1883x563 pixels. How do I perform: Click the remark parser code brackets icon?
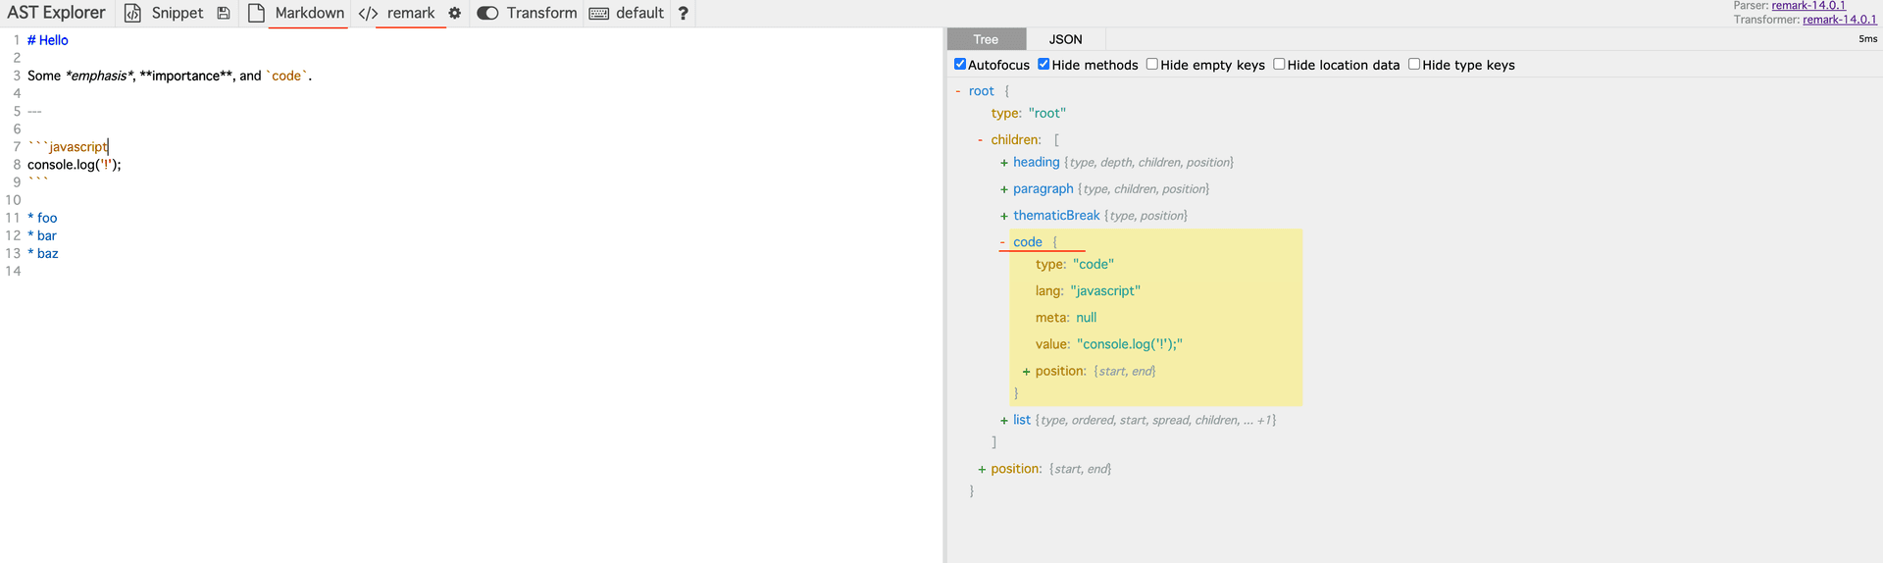(368, 13)
